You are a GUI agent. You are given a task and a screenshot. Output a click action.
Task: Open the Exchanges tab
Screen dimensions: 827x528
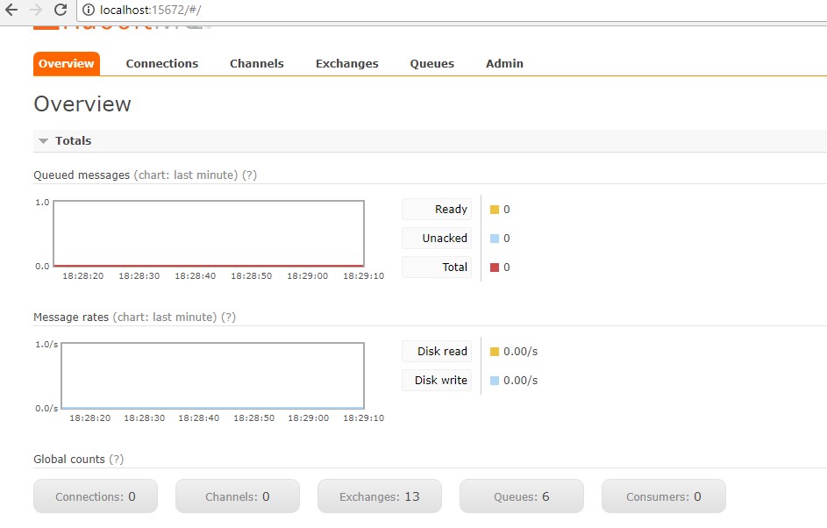click(347, 64)
